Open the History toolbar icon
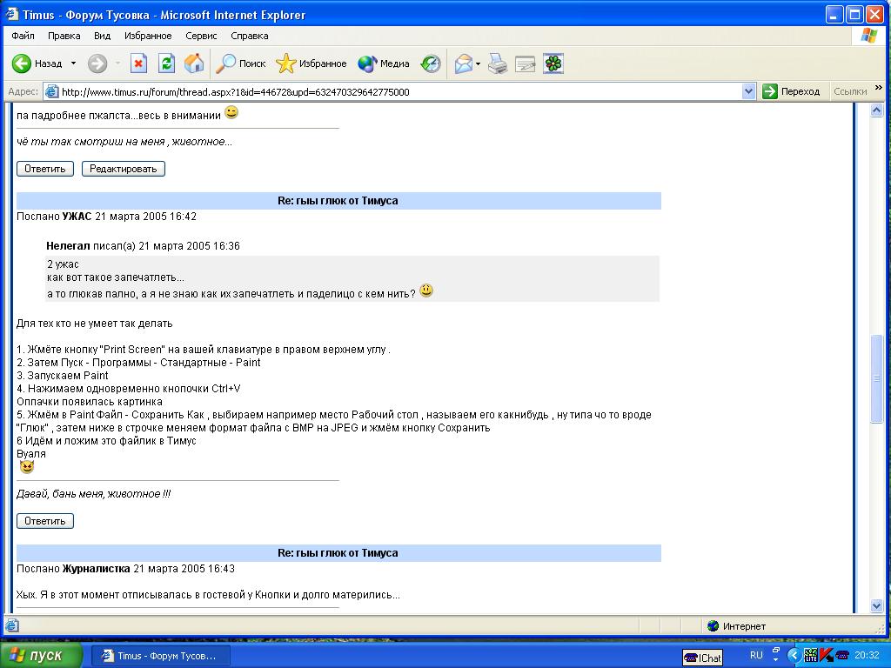 pyautogui.click(x=431, y=63)
